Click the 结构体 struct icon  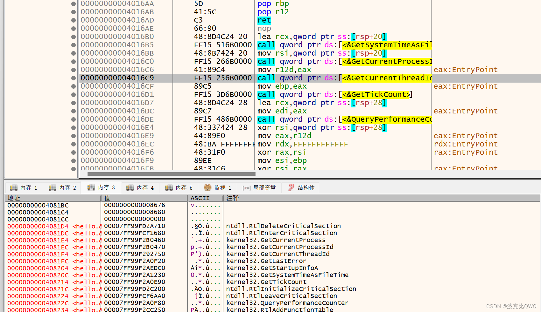291,187
